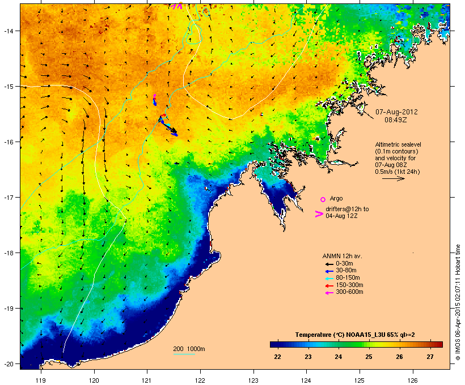
Task: Click the magenta Argo circle symbol in legend
Action: click(323, 199)
